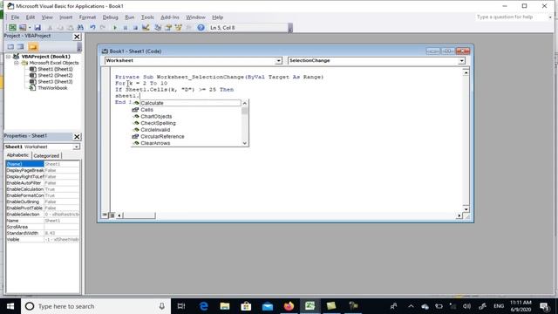The image size is (558, 314).
Task: Click the View Code icon in Project panel
Action: coord(10,46)
